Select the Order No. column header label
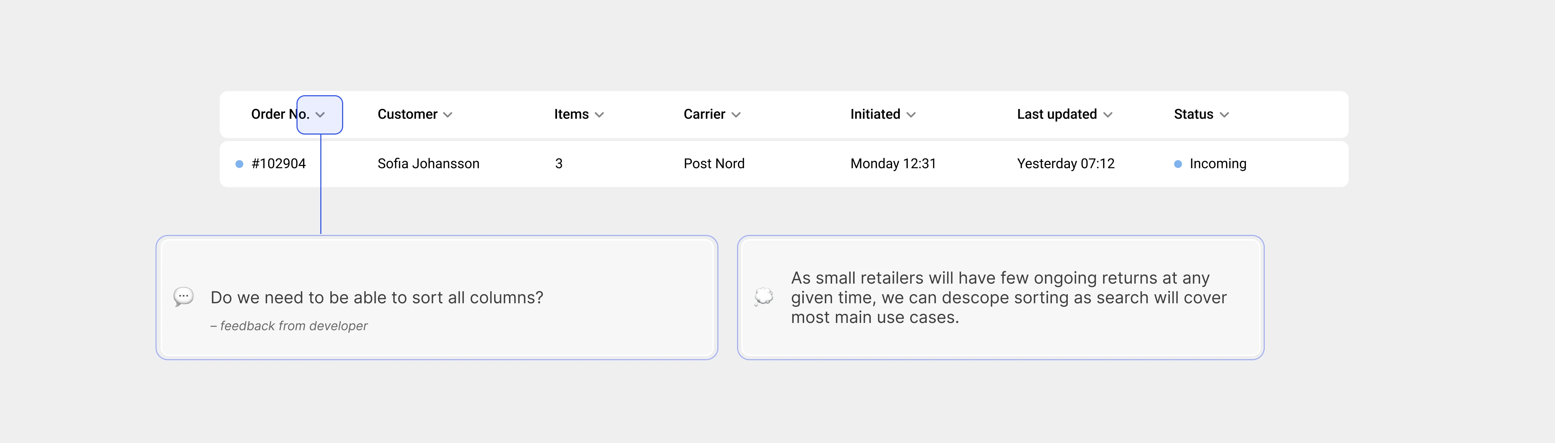Viewport: 1555px width, 443px height. tap(280, 114)
